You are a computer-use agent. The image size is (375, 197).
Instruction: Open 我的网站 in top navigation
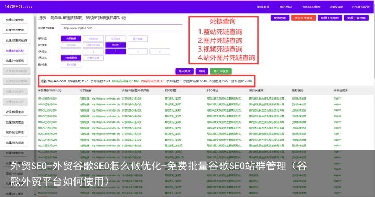coord(286,7)
